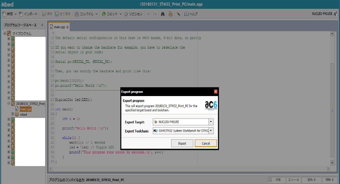Image resolution: width=340 pixels, height=184 pixels.
Task: Click code line 'led = !led; // Toggle LED'
Action: point(92,147)
